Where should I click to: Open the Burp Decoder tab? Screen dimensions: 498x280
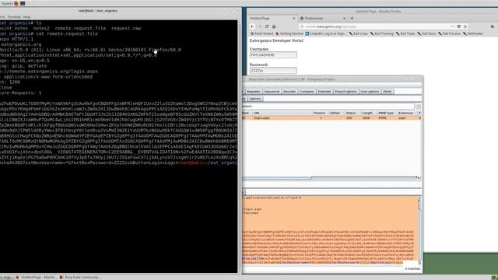coord(289,92)
